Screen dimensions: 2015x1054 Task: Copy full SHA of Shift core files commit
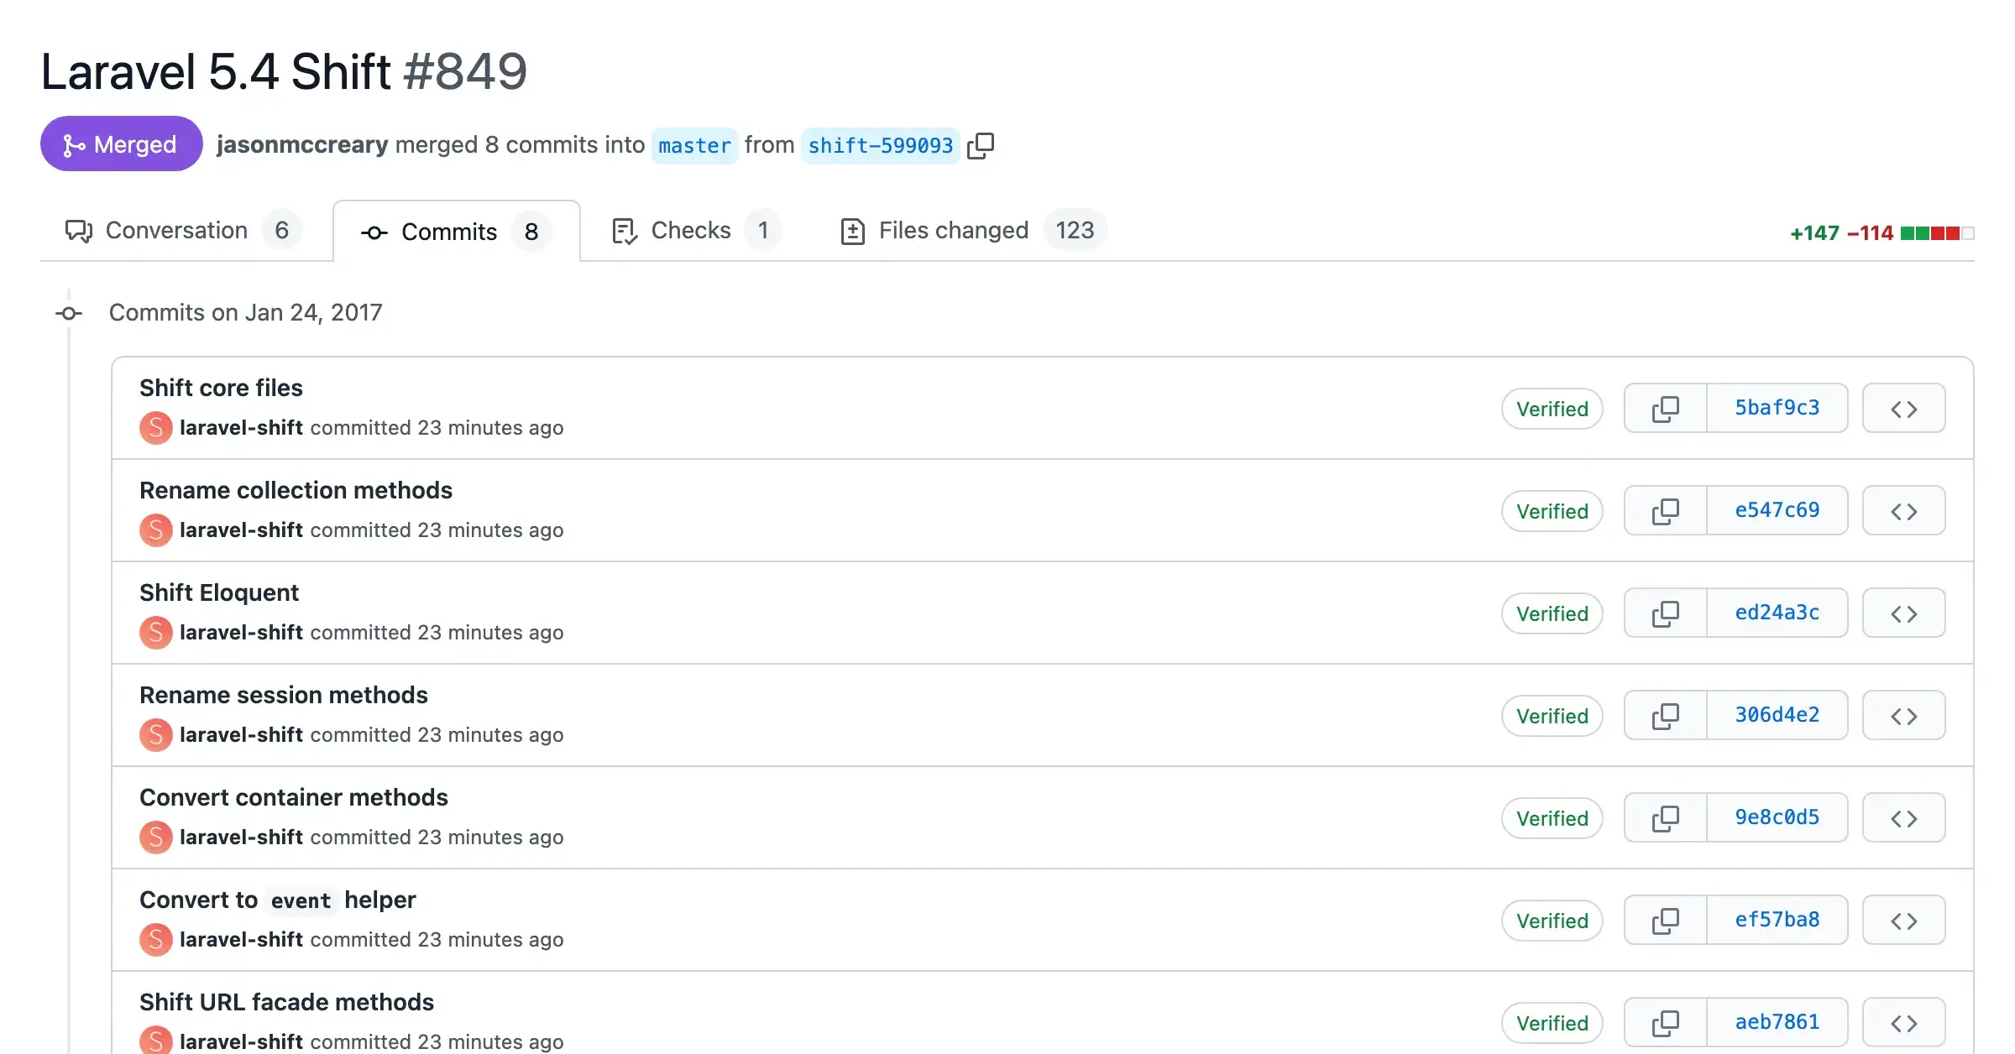coord(1665,409)
